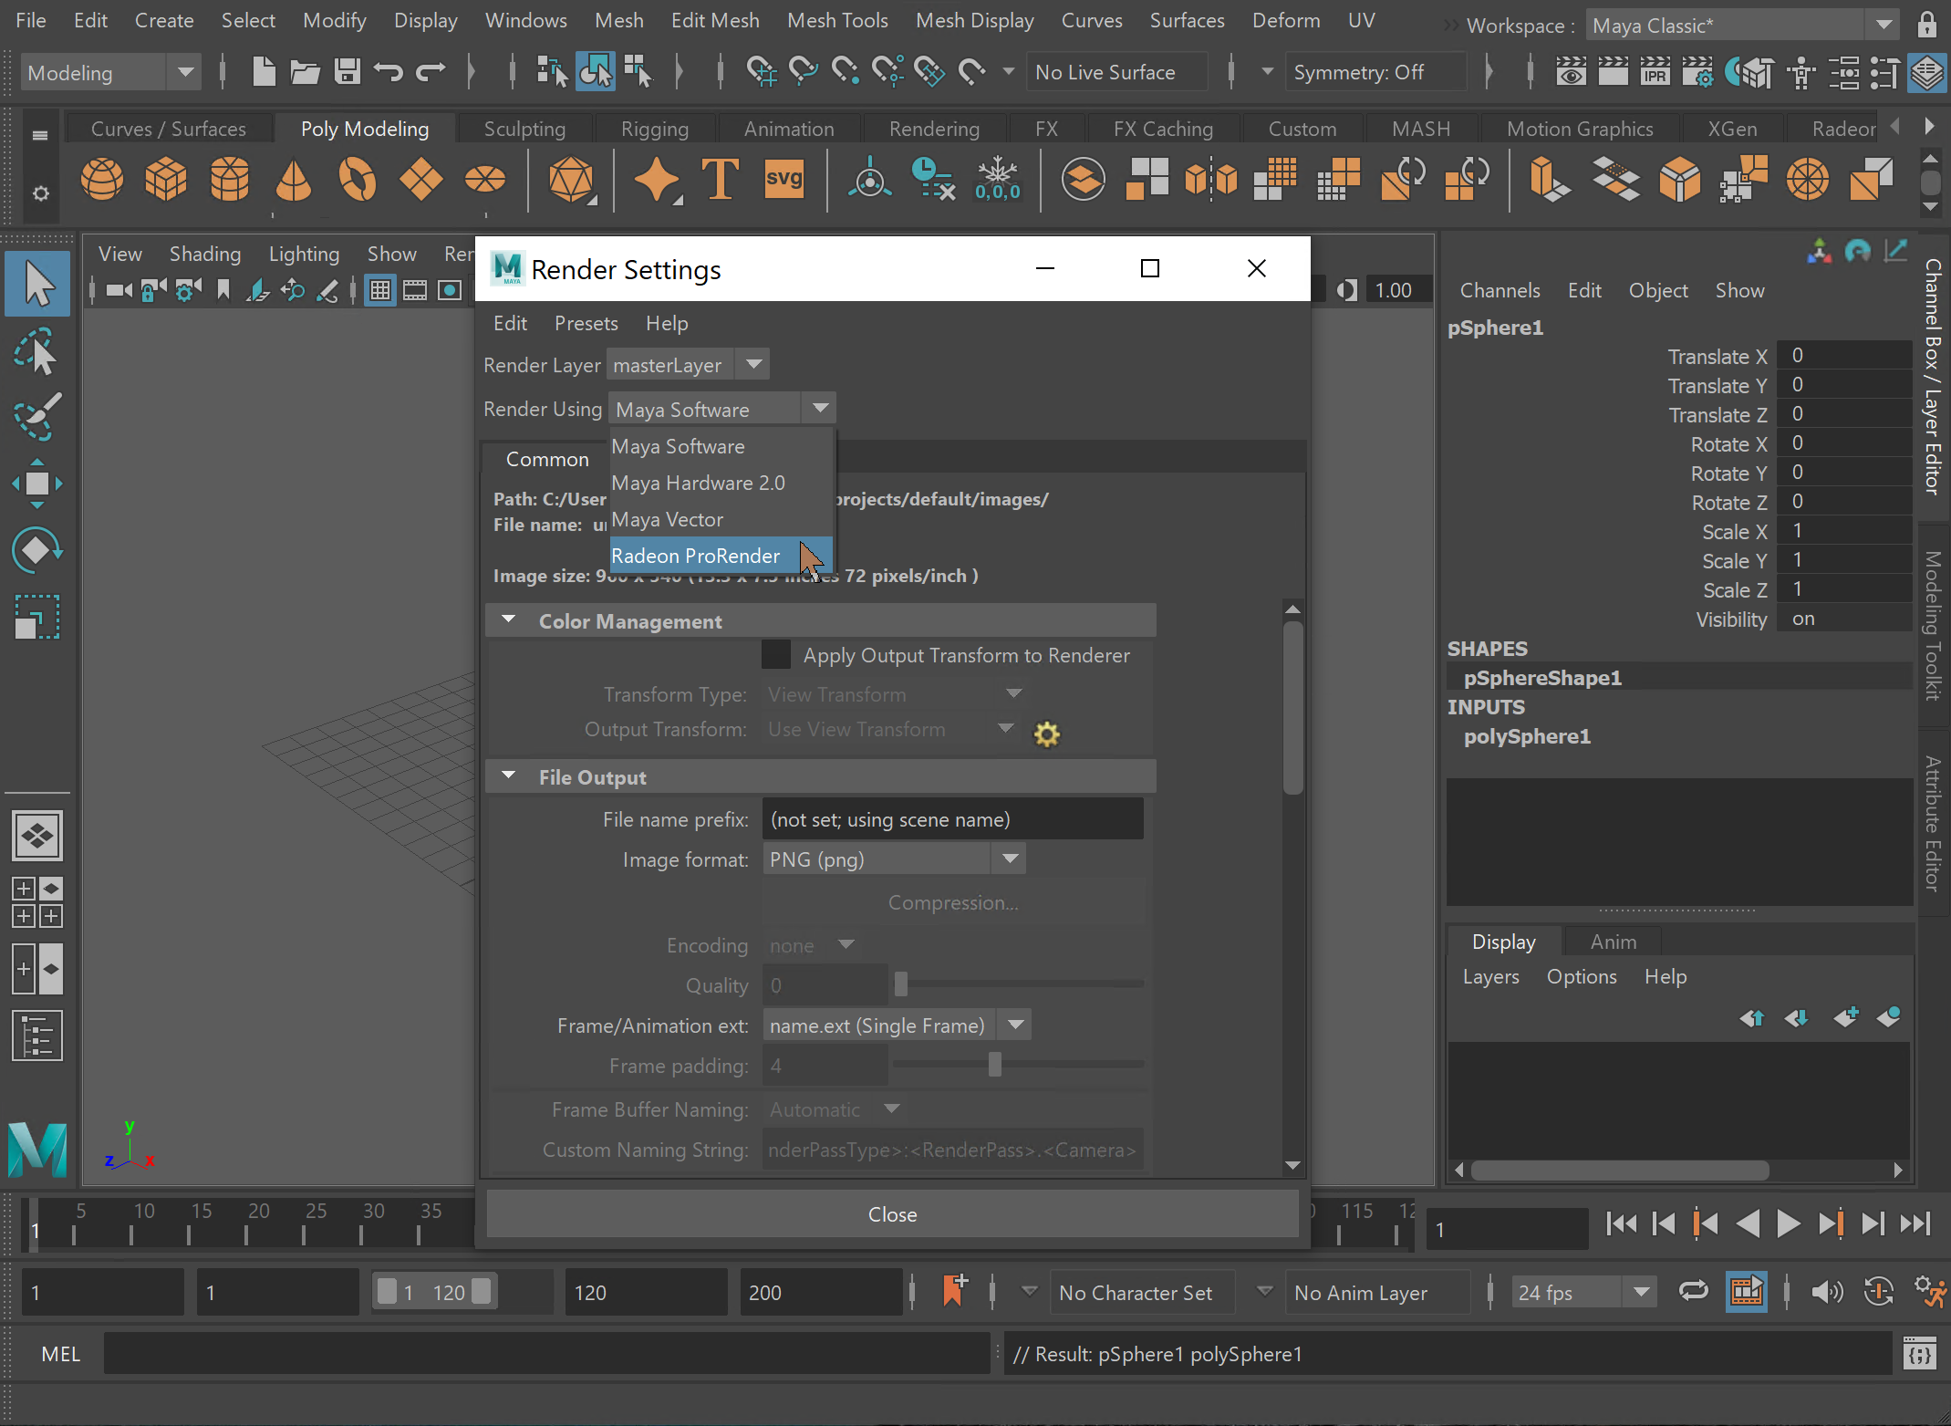
Task: Create a polygon plane from shelf
Action: pyautogui.click(x=420, y=179)
